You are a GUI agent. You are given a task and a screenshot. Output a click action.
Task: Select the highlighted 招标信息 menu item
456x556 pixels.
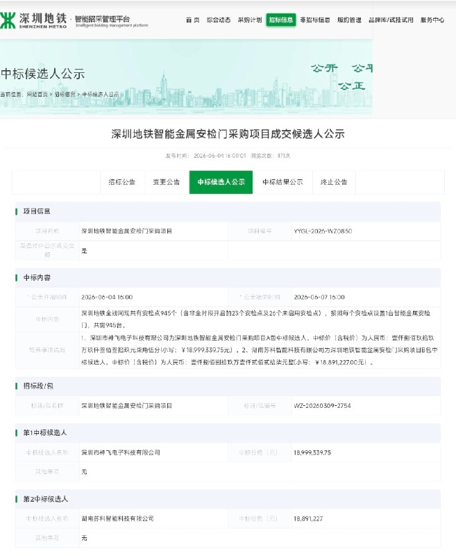281,20
